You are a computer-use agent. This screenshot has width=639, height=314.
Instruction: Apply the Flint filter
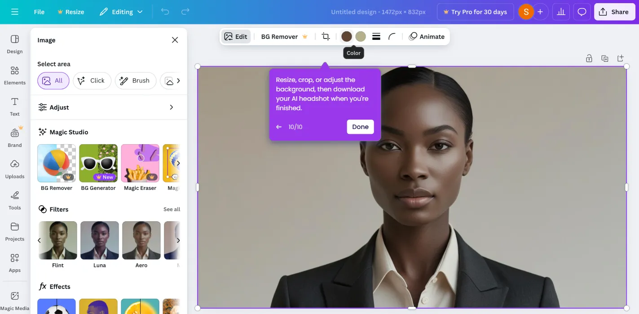58,241
